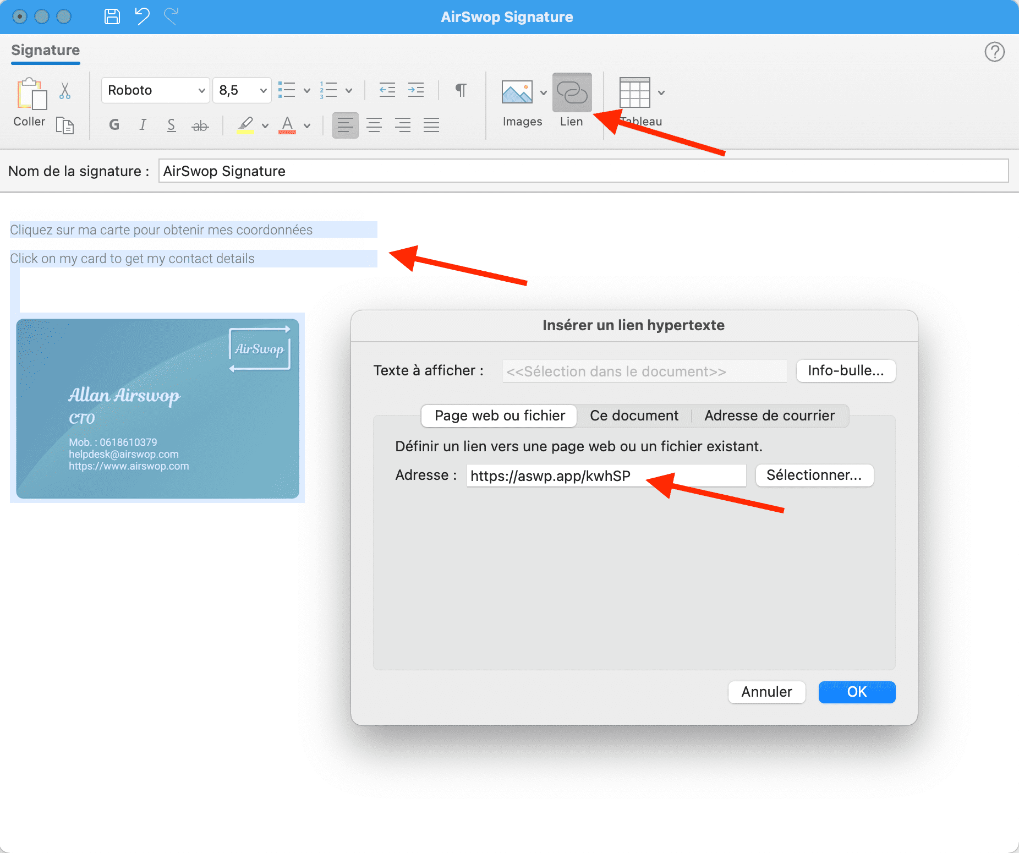Expand numbered list style options

[349, 91]
